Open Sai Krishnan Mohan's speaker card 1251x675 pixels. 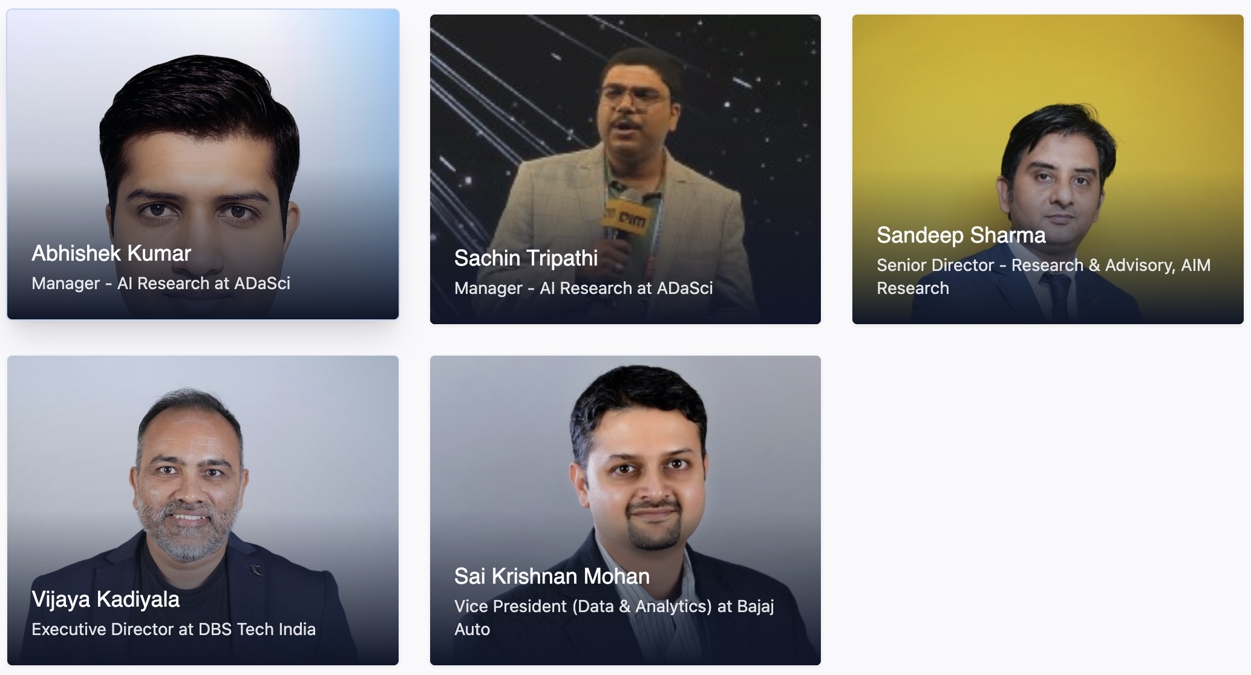625,510
